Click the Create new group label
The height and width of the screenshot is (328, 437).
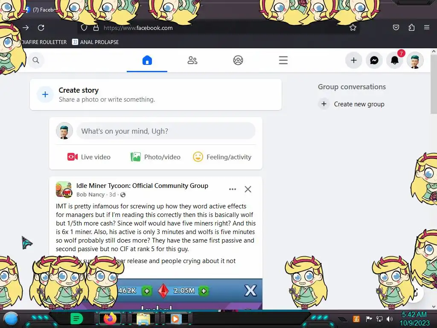[359, 104]
